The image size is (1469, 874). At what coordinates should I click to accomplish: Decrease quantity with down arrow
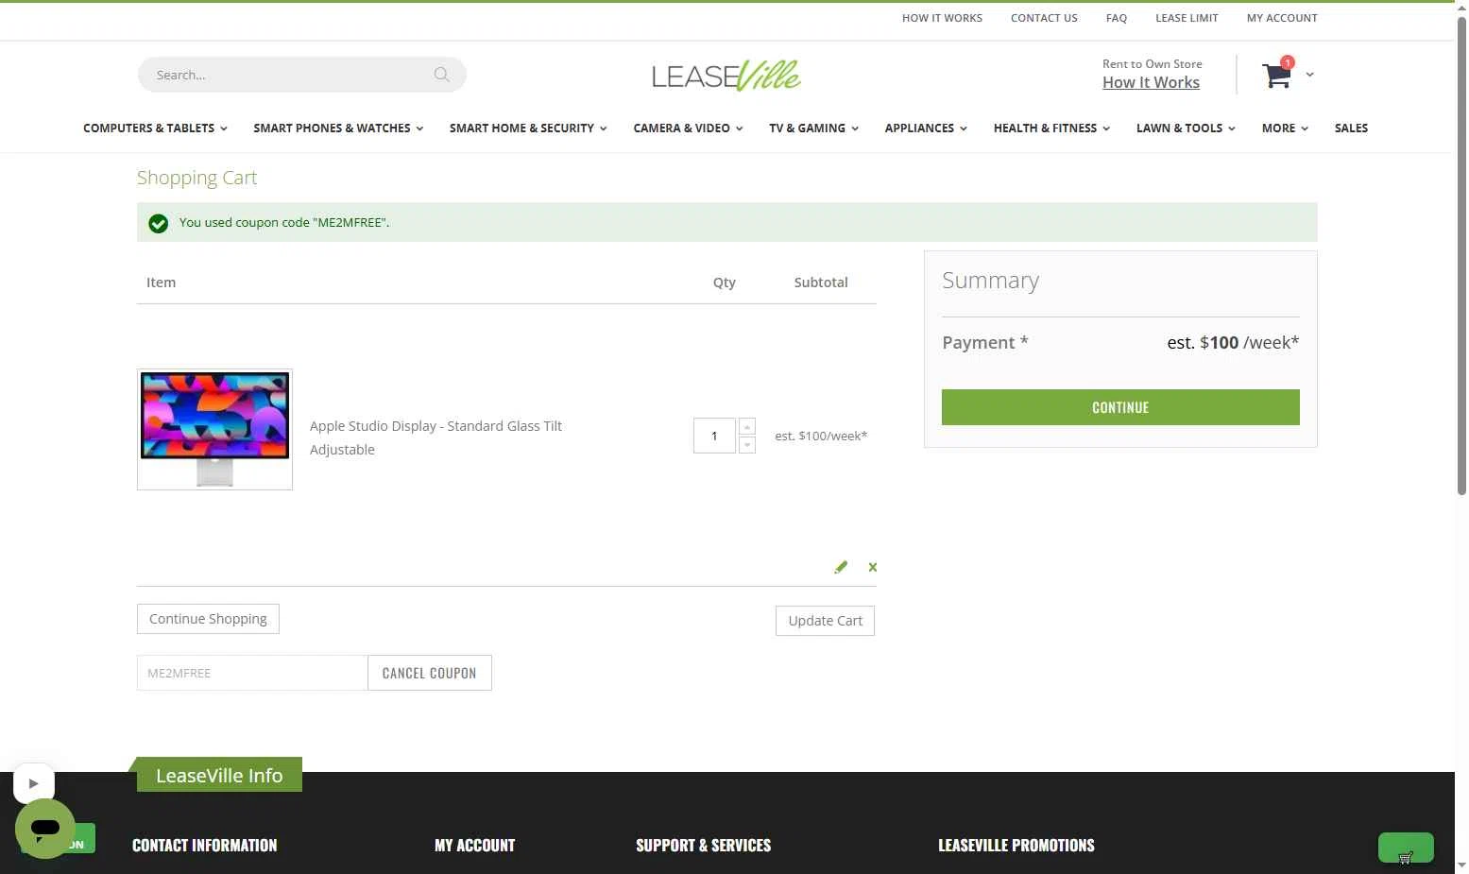pos(747,445)
